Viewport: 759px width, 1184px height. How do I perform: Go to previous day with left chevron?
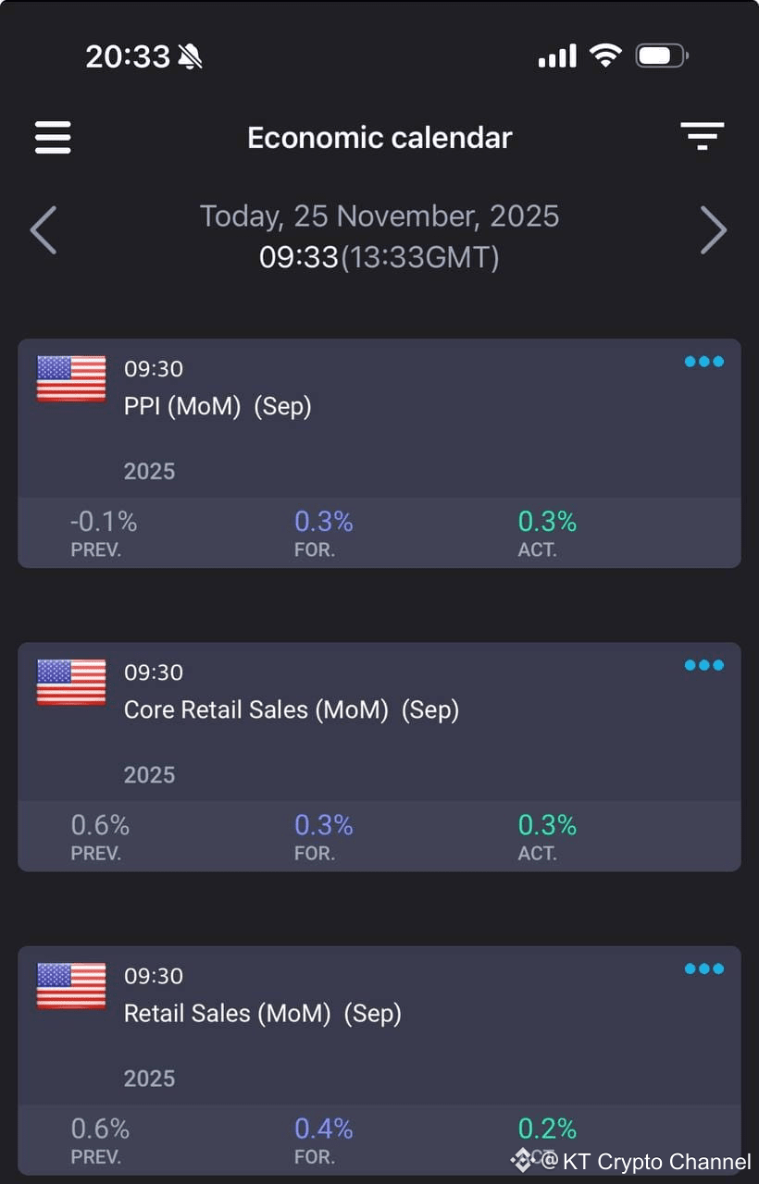44,229
